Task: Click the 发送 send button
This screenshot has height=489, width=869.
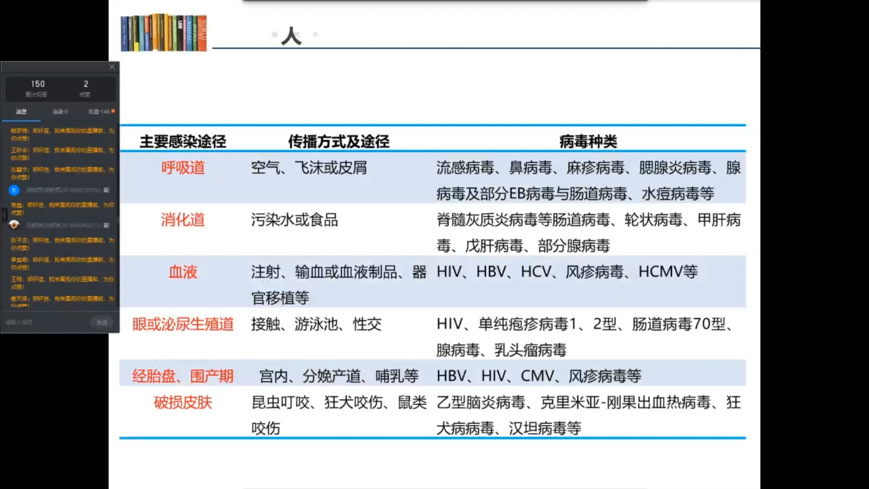Action: [x=102, y=322]
